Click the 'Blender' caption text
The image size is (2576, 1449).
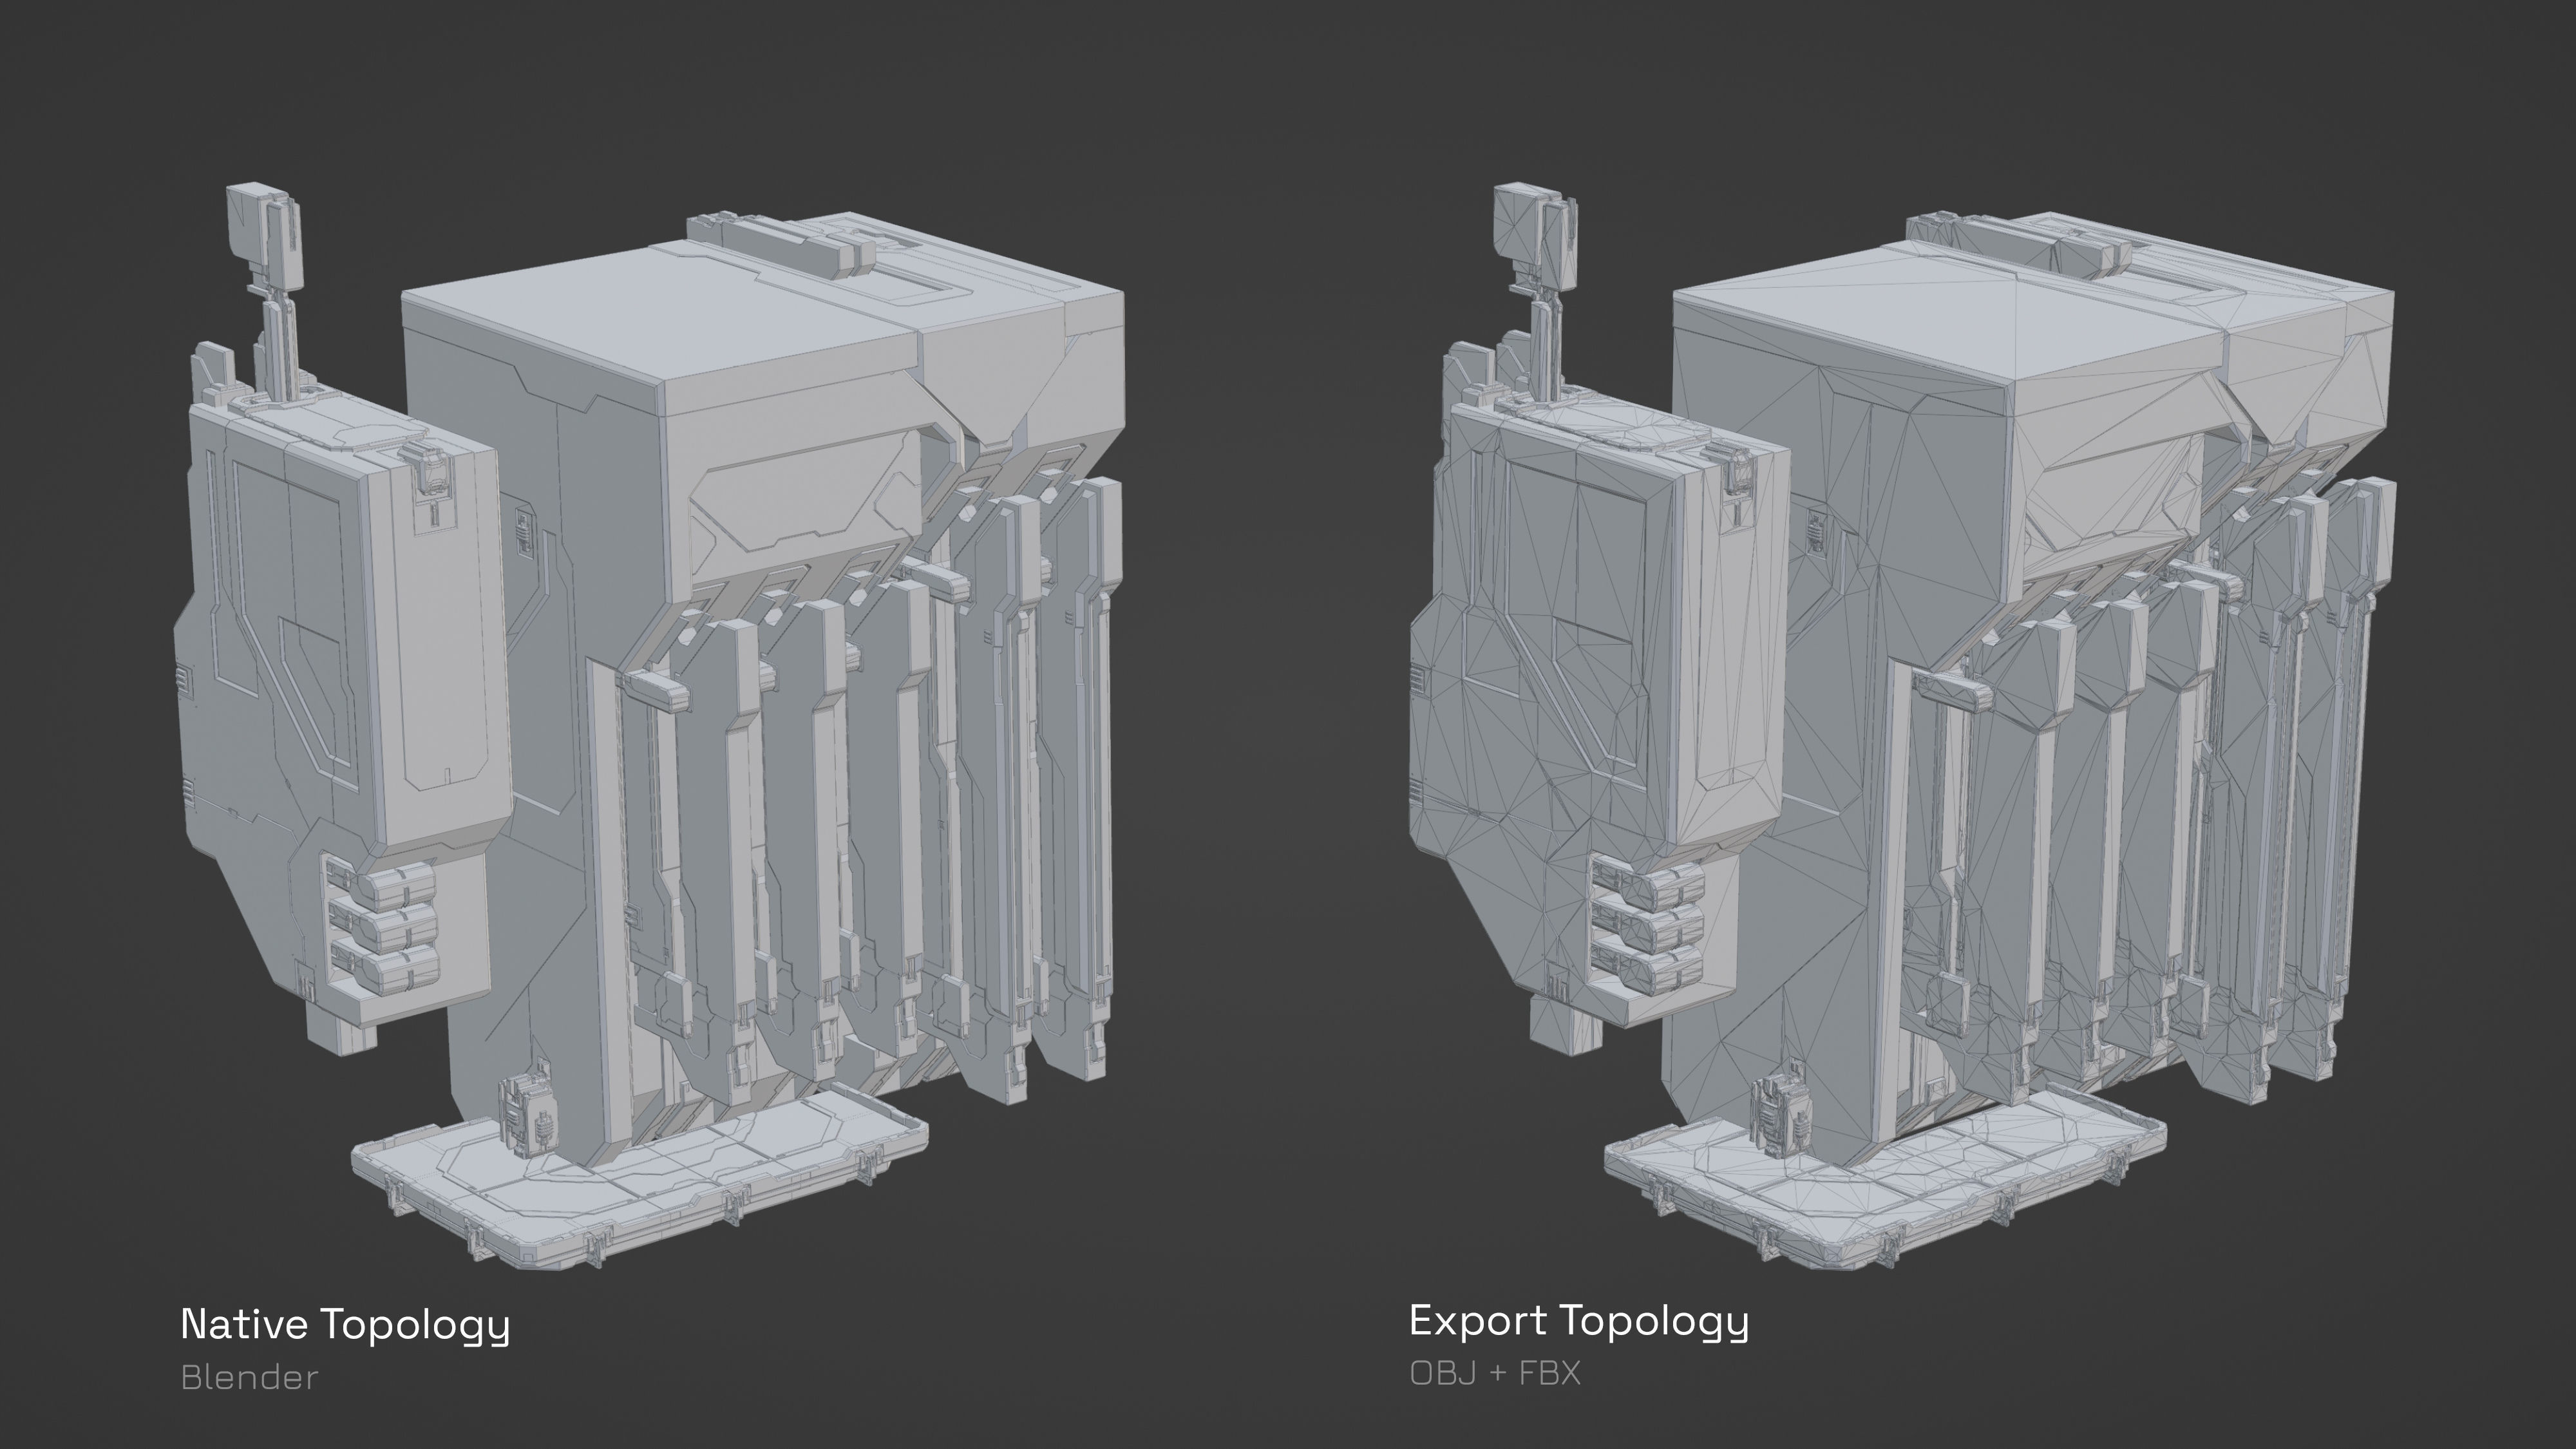pos(250,1377)
